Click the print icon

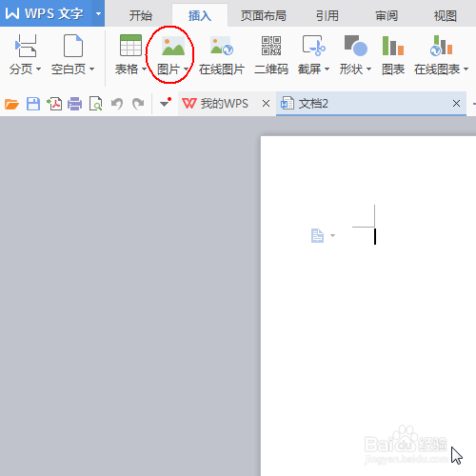pos(75,104)
